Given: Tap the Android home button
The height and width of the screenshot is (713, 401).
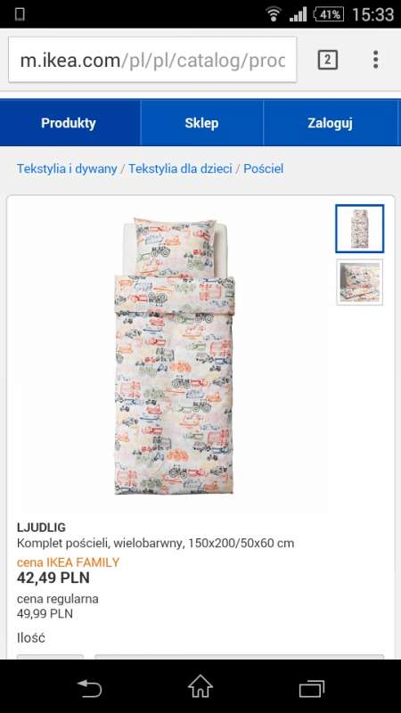Looking at the screenshot, I should point(200,686).
